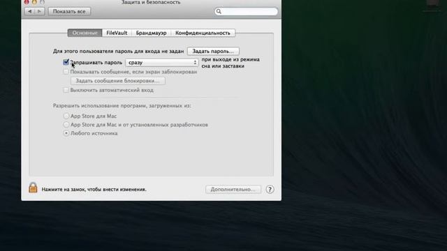Click the yellow minimize window button

(34, 2)
